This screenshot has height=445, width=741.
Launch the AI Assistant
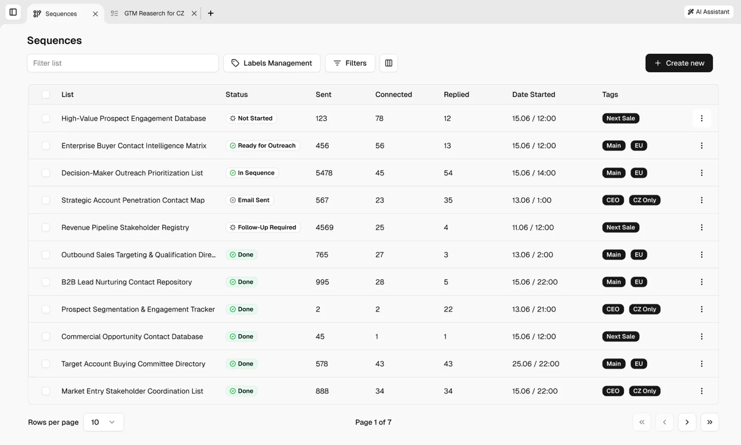tap(709, 12)
